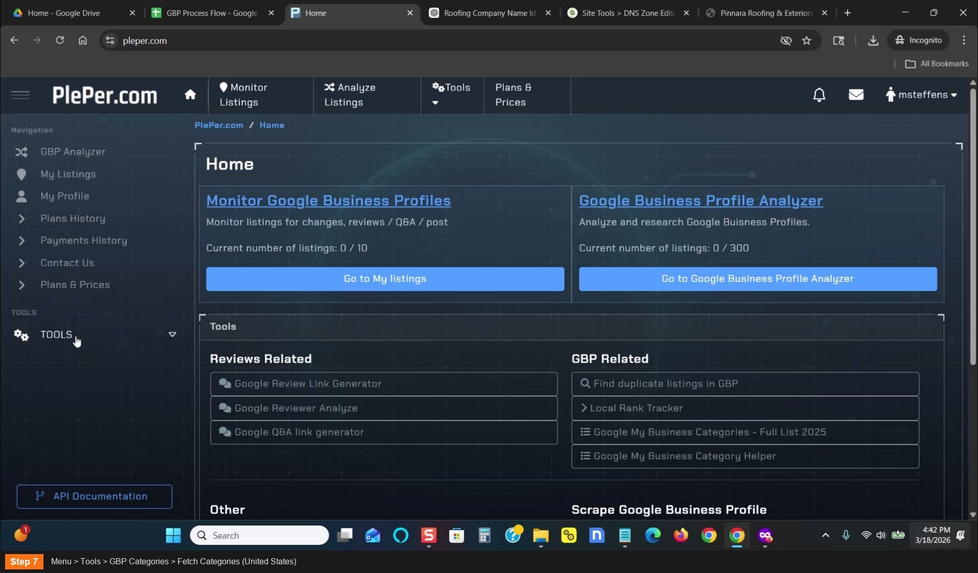This screenshot has width=978, height=573.
Task: Click the PlePer.com breadcrumb link
Action: point(219,125)
